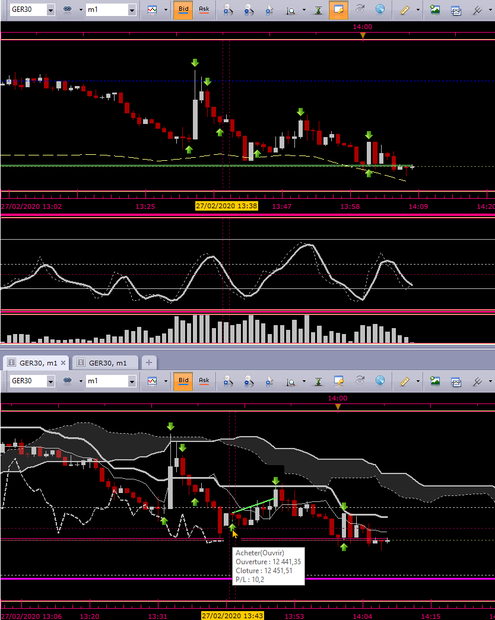Expand the chain link arrow in upper toolbar
Screen dimensions: 495x620
80,9
